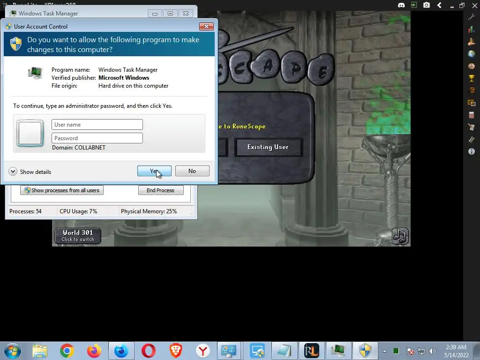Open the hourglass-like icon above the Info icon

472,139
